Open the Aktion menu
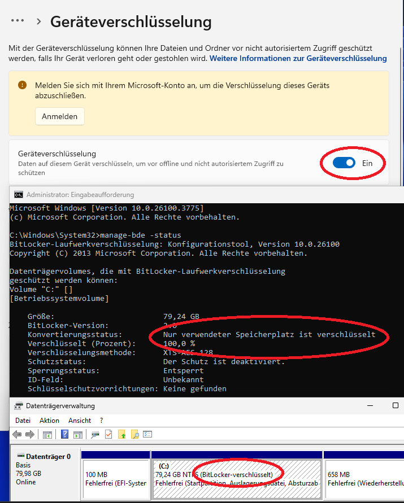This screenshot has width=404, height=503. pyautogui.click(x=49, y=421)
